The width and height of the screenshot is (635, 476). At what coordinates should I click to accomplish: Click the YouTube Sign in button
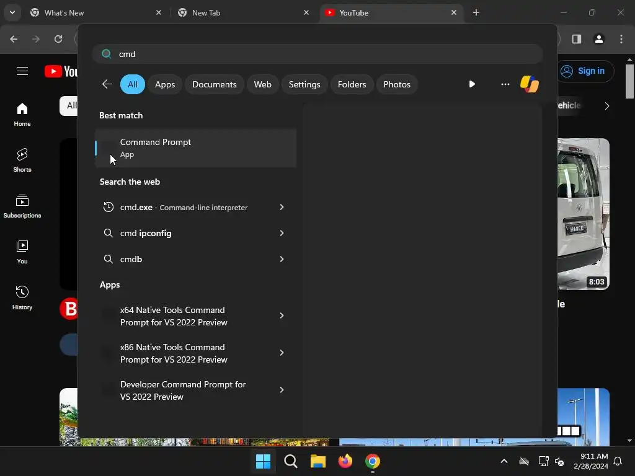coord(585,71)
